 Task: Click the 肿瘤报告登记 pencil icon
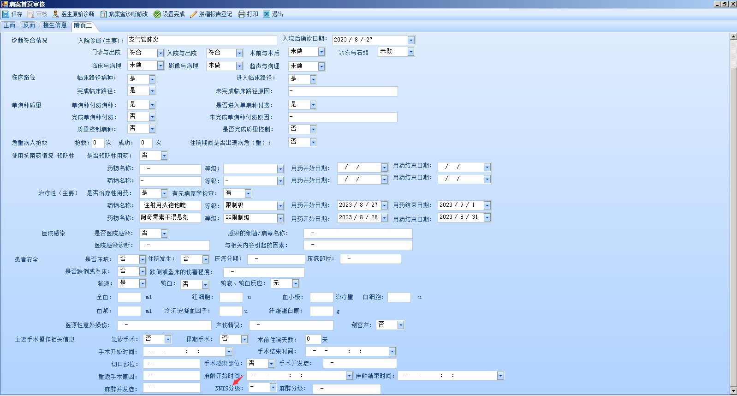pos(194,14)
